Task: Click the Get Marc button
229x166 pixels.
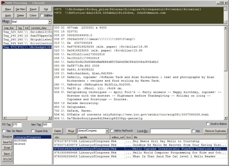Action: pos(21,9)
